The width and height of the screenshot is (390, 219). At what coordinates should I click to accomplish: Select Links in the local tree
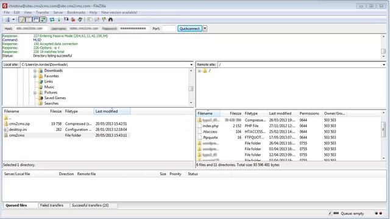48,82
